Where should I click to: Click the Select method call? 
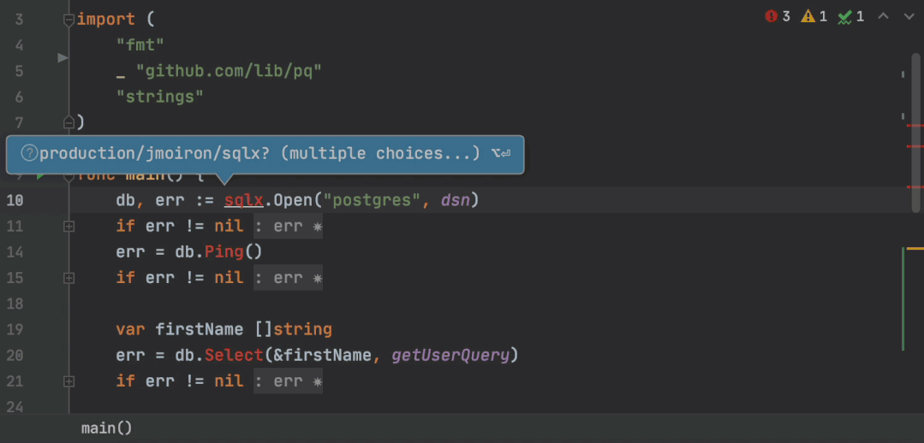click(234, 356)
